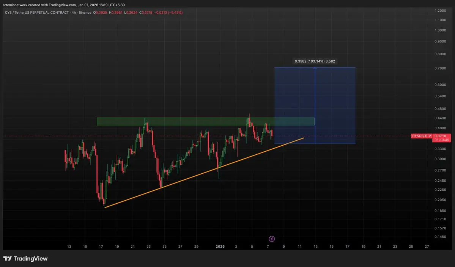Click the 0.1850 price axis label
455x267 pixels.
[x=440, y=211]
